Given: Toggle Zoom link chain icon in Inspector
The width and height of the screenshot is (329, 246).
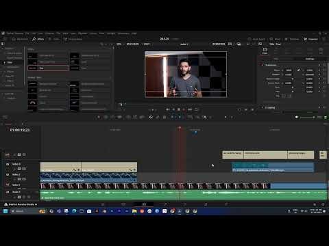Looking at the screenshot, I should point(298,70).
